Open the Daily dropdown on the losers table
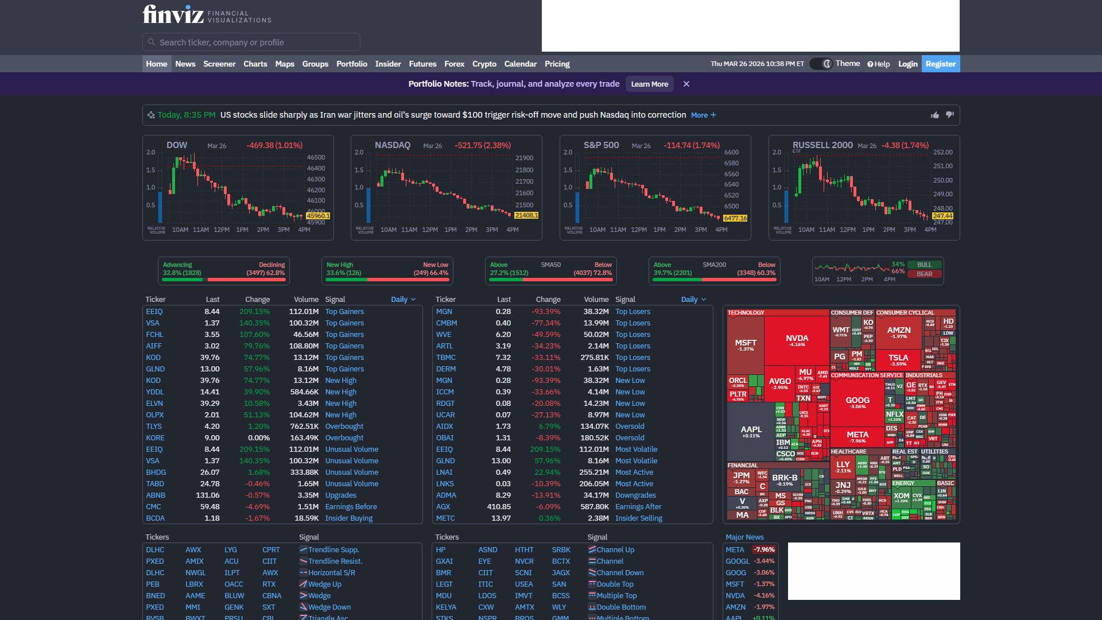 tap(693, 299)
